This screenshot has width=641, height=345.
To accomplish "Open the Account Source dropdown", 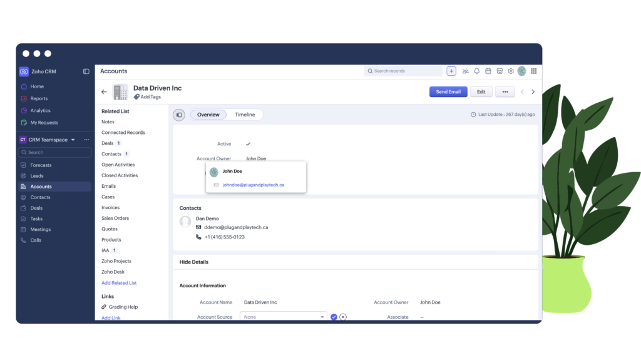I will 284,317.
